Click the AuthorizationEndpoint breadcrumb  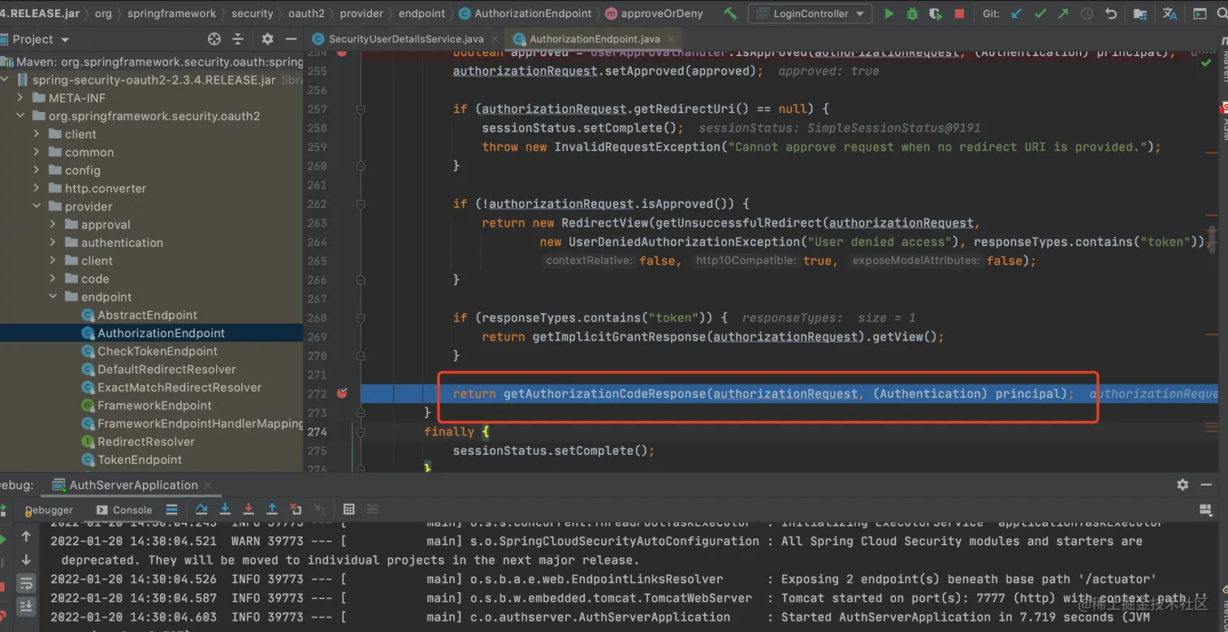coord(525,14)
